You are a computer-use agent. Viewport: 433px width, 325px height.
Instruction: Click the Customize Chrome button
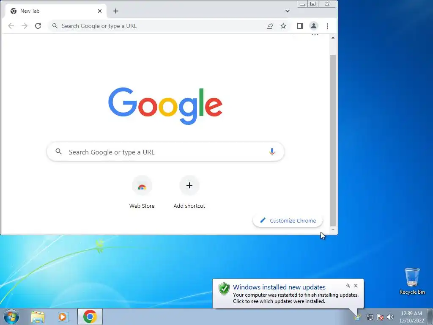(288, 220)
